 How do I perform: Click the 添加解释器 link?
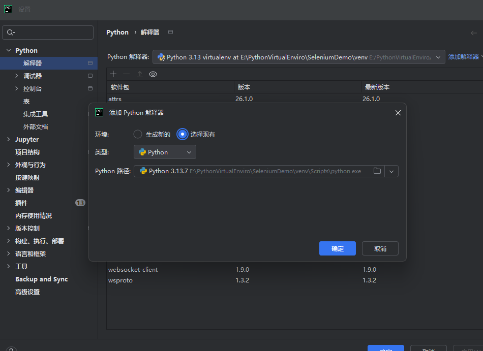[464, 56]
